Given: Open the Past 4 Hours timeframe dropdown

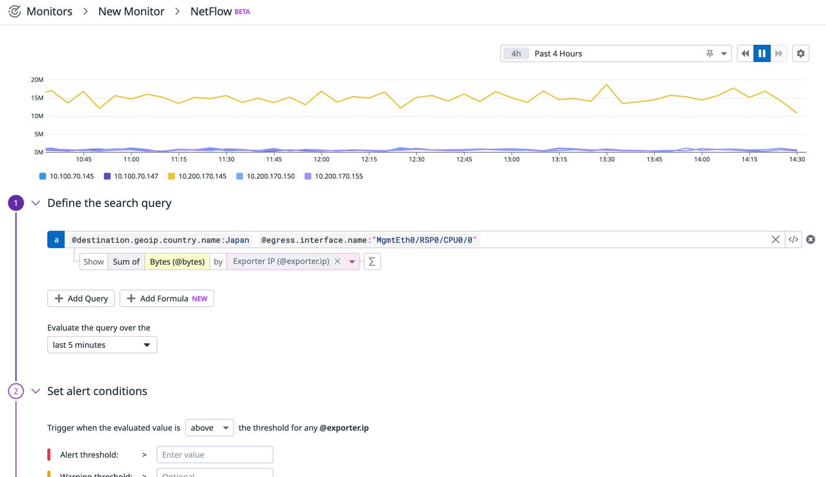Looking at the screenshot, I should pos(724,53).
